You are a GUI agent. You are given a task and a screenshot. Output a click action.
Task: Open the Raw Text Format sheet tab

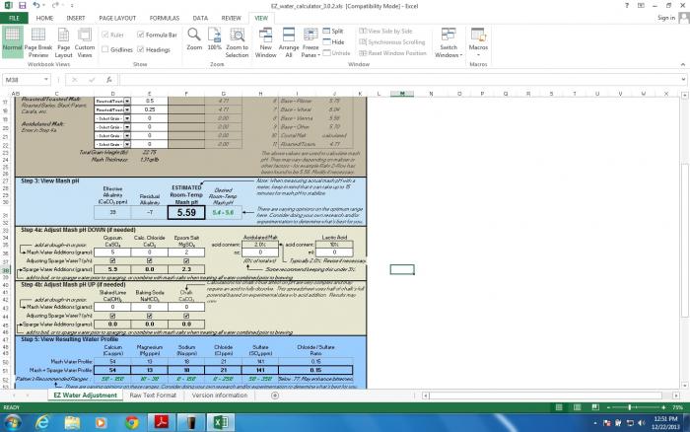coord(153,396)
